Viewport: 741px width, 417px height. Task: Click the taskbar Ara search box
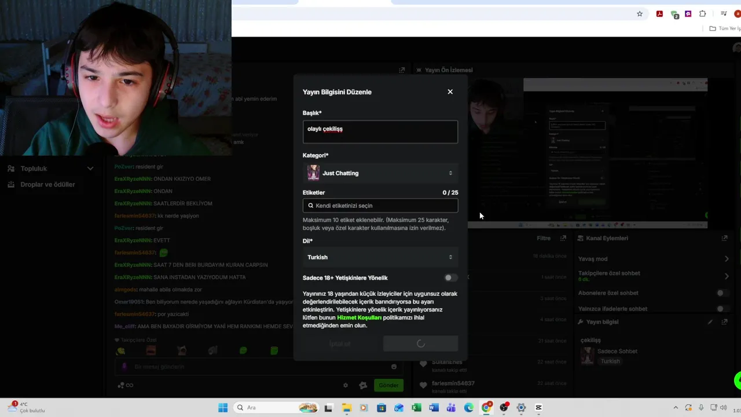pos(276,408)
